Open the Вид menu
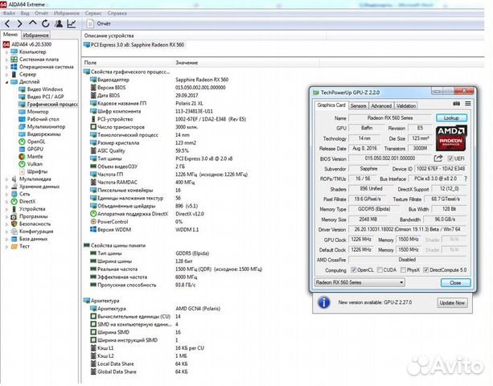The width and height of the screenshot is (493, 386). (x=25, y=13)
